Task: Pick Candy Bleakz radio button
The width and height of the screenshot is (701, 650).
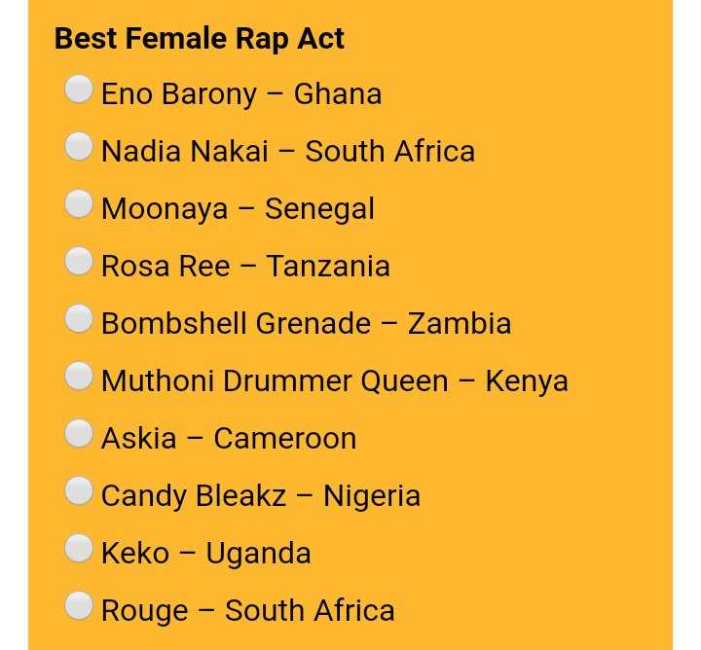Action: click(x=79, y=491)
